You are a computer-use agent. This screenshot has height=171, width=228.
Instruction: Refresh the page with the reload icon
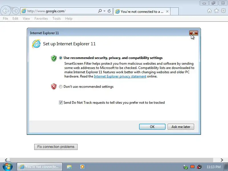click(109, 11)
